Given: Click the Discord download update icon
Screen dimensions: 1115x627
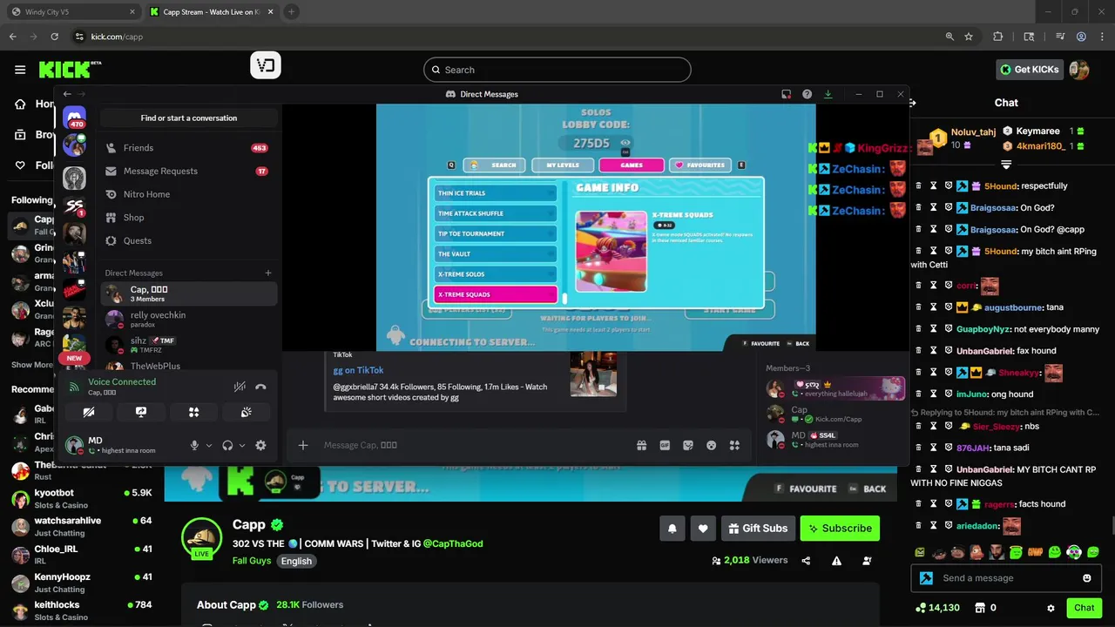Looking at the screenshot, I should [828, 94].
